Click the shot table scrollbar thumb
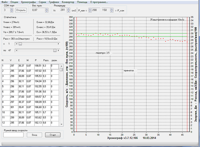Screen dimensions: 200x147 (x=62, y=70)
